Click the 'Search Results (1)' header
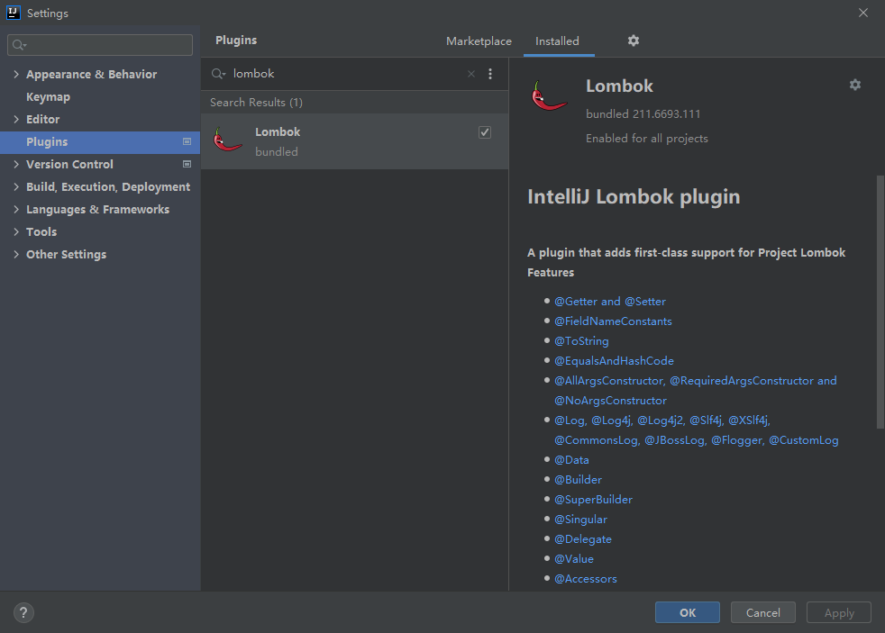This screenshot has height=633, width=885. (x=256, y=103)
